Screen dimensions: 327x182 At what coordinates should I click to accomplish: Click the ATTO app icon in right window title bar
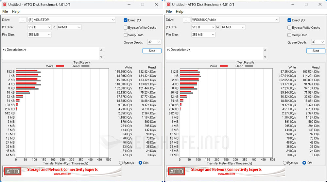point(168,4)
